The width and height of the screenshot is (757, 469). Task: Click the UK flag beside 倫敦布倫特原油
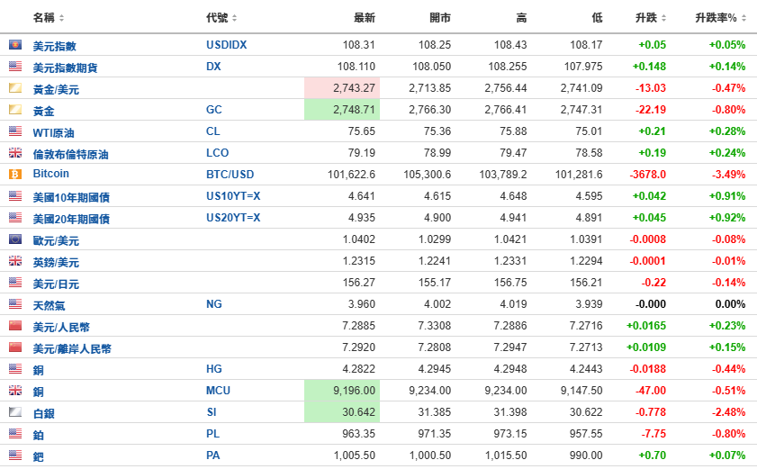point(15,153)
